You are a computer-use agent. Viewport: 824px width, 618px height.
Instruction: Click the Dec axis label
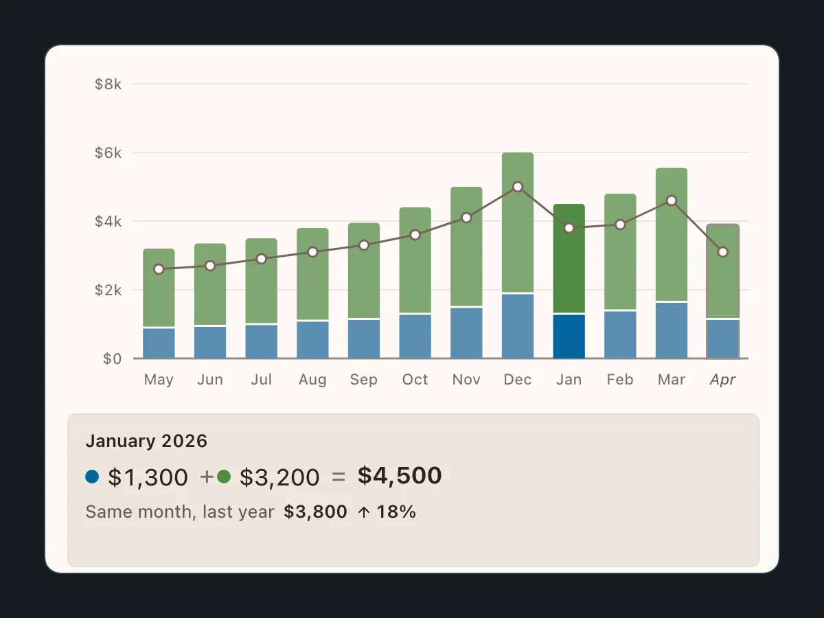518,380
